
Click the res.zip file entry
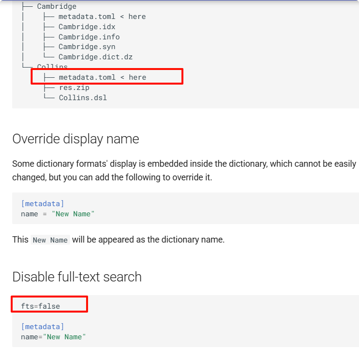(x=74, y=87)
